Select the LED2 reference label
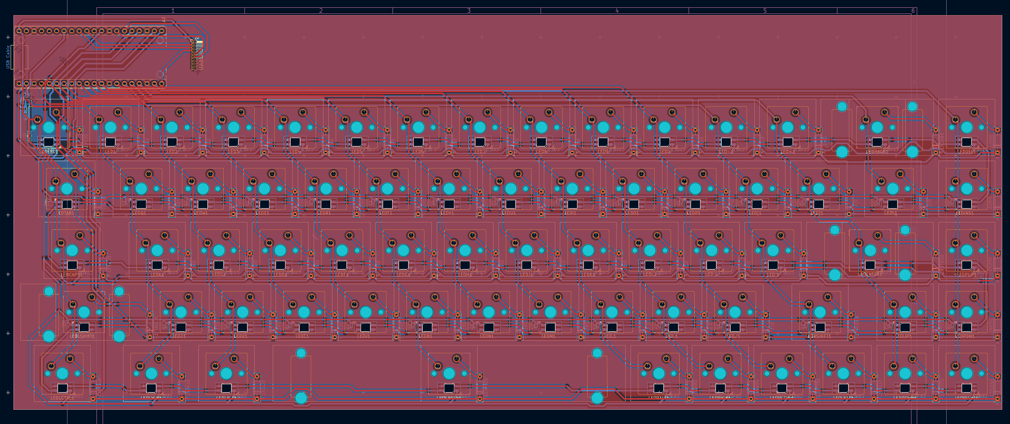This screenshot has height=424, width=1010. pyautogui.click(x=172, y=151)
